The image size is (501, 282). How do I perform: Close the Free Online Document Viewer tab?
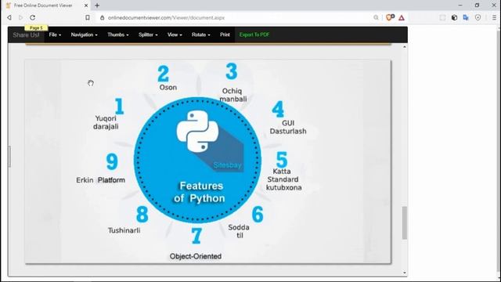86,5
